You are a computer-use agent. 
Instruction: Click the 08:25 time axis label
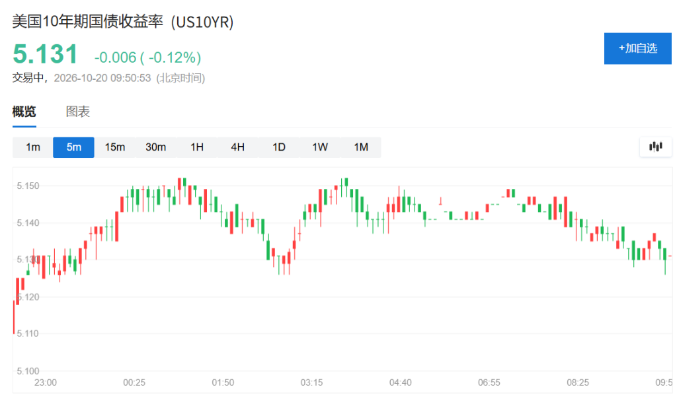coord(578,382)
